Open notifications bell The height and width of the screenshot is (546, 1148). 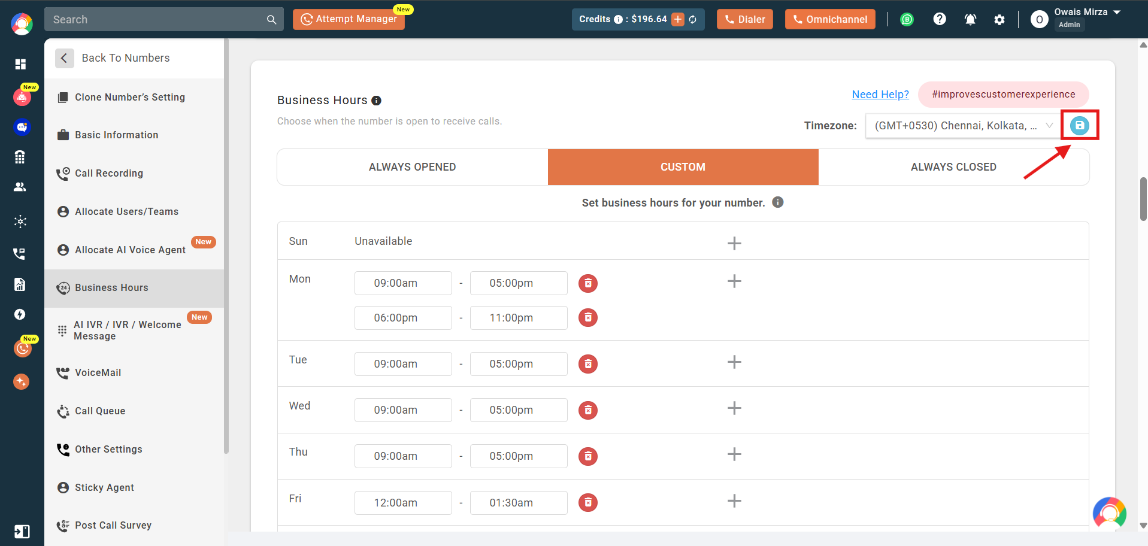970,19
